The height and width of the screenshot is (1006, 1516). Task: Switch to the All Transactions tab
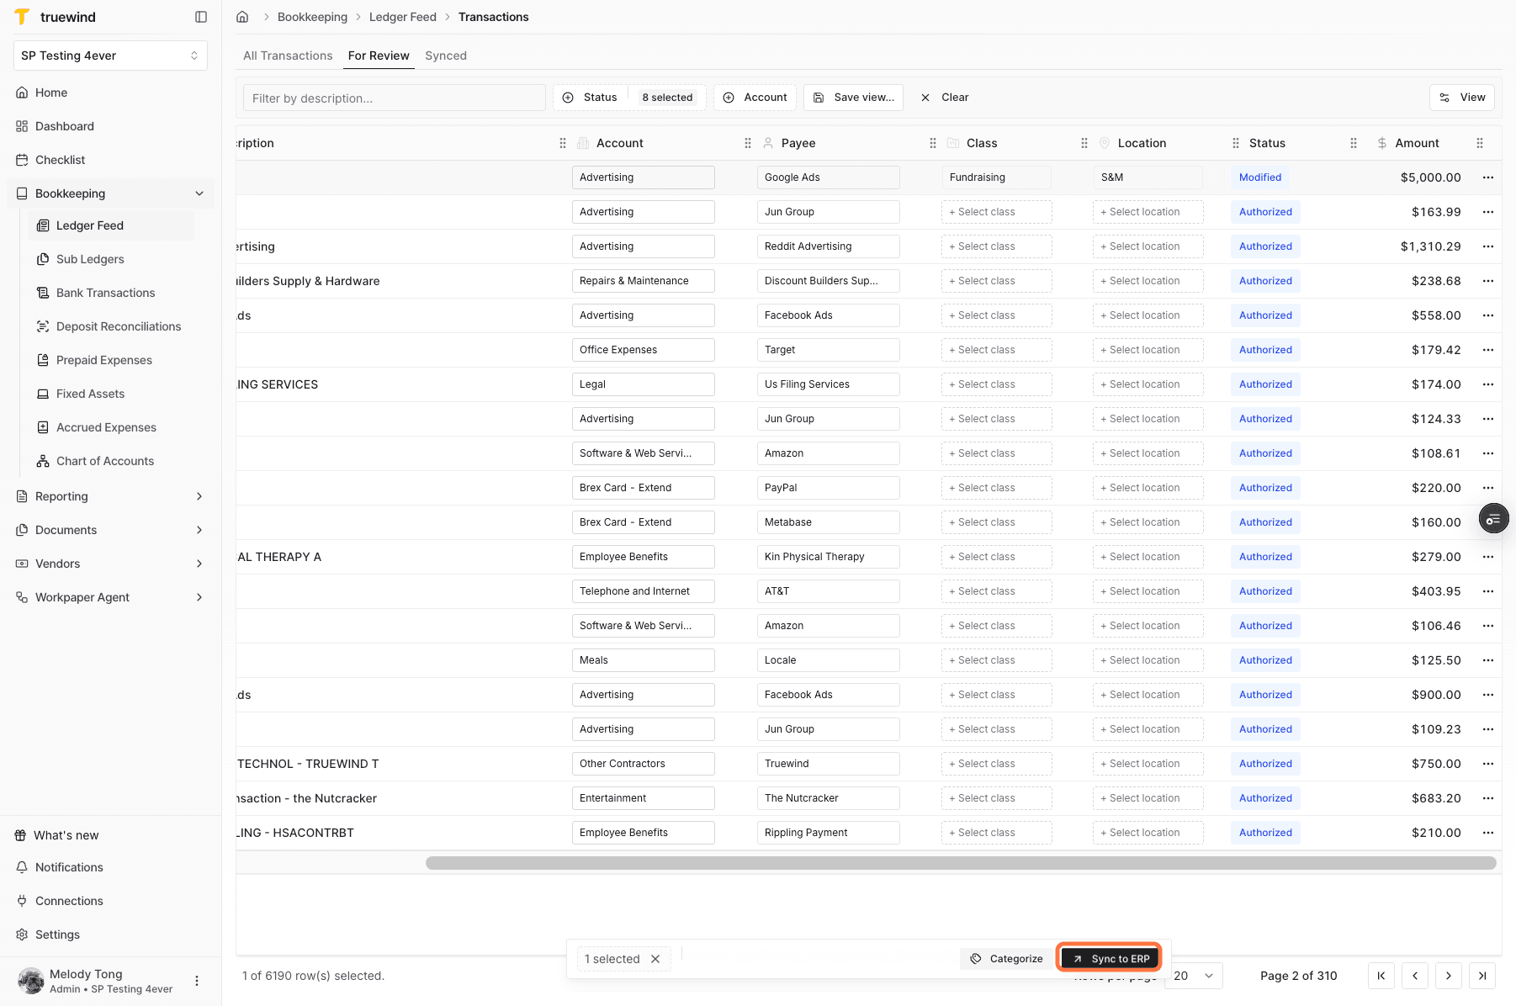point(288,56)
